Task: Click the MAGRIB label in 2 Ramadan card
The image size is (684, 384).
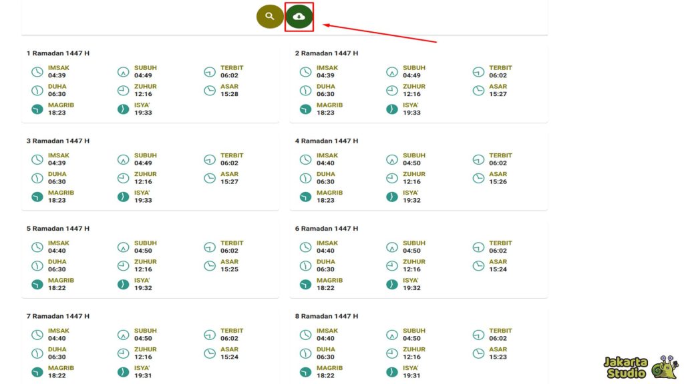Action: [329, 105]
